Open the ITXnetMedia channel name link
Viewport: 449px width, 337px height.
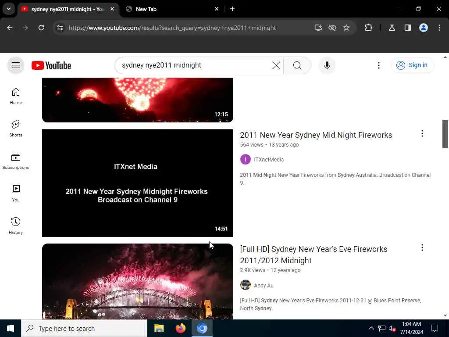(269, 160)
